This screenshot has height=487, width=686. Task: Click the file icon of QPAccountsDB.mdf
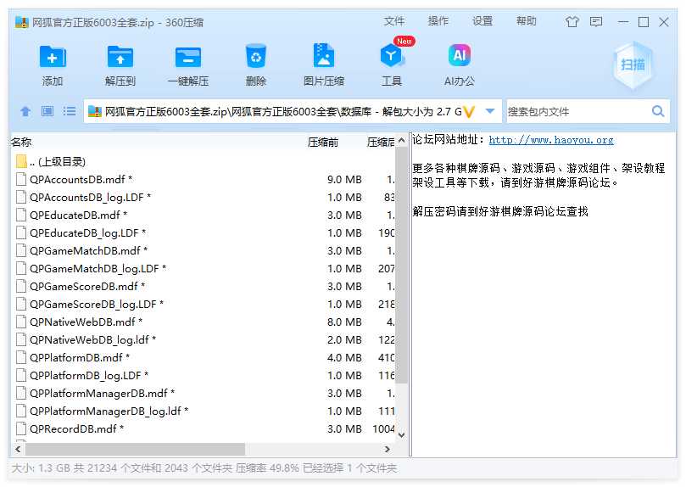[20, 179]
